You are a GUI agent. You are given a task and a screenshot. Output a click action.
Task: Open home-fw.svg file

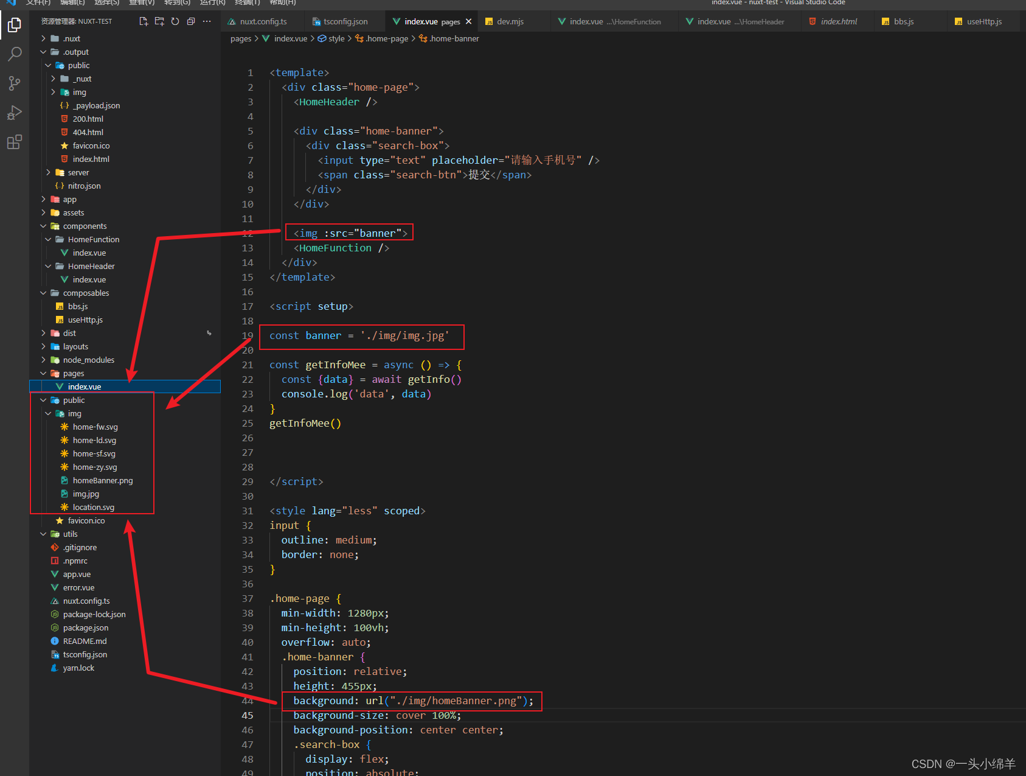95,427
